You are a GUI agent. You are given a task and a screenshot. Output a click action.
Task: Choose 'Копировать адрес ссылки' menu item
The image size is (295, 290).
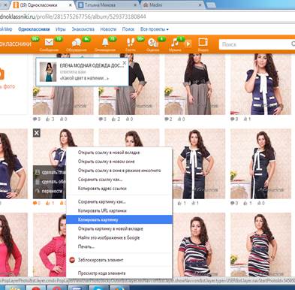(x=119, y=189)
